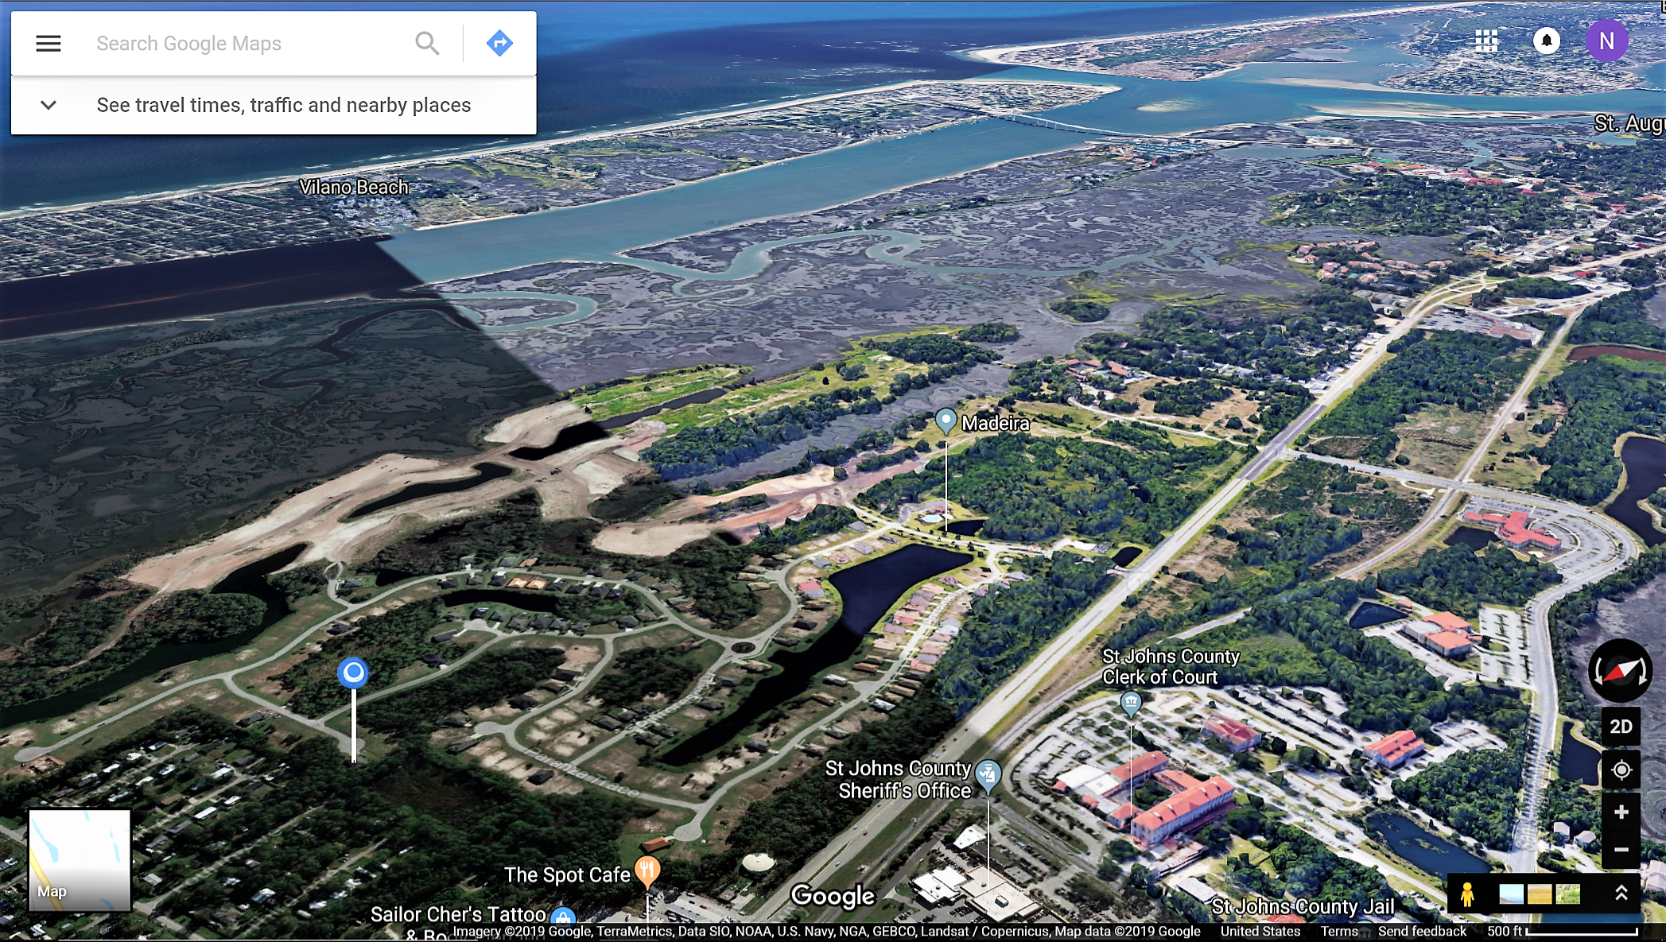1666x942 pixels.
Task: Click the Pegman Street View icon
Action: coord(1467,894)
